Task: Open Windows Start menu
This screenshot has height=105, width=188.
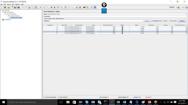Action: pos(3,102)
